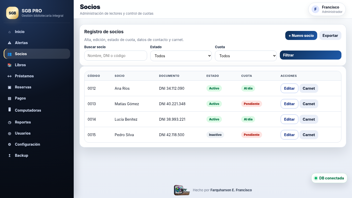
Task: Click the F user avatar
Action: click(x=315, y=9)
